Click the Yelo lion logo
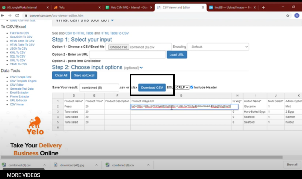 click(35, 125)
